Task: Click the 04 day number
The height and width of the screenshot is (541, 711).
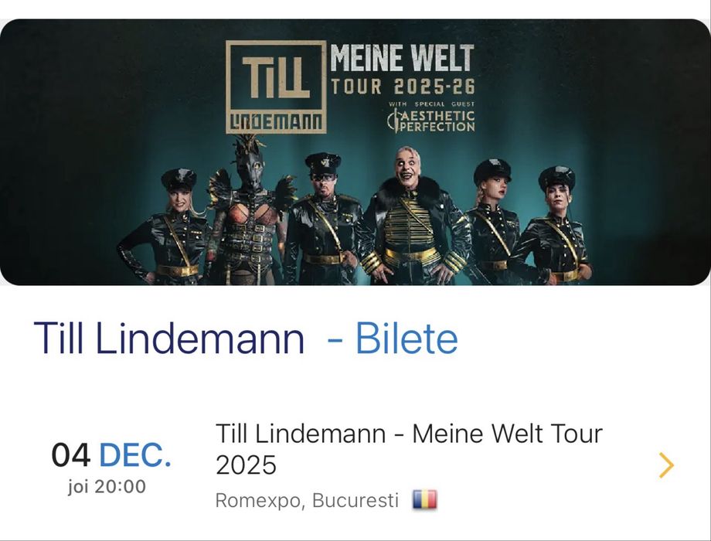Action: [x=71, y=455]
